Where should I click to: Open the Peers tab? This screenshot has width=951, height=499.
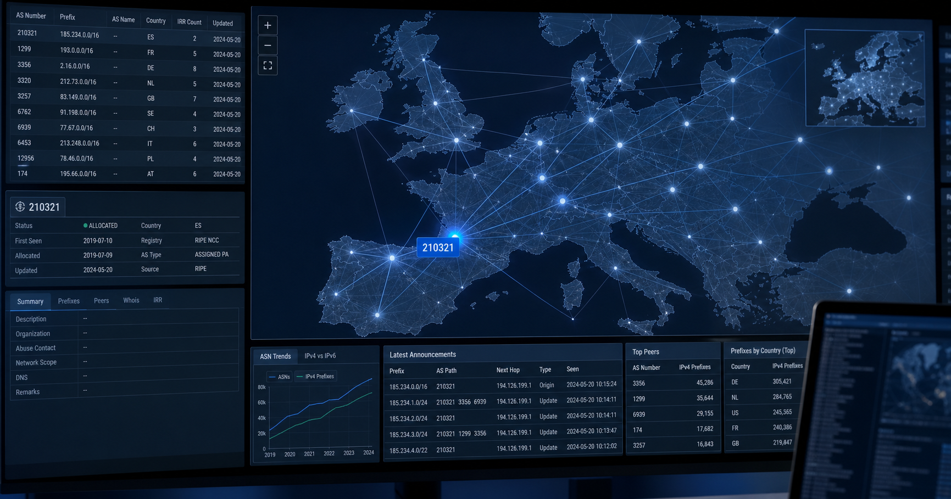coord(101,300)
